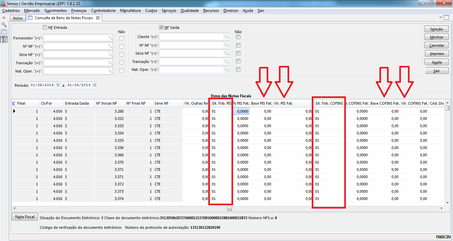Tick the Não checkbox beside Cliente
This screenshot has height=241, width=453.
click(238, 37)
